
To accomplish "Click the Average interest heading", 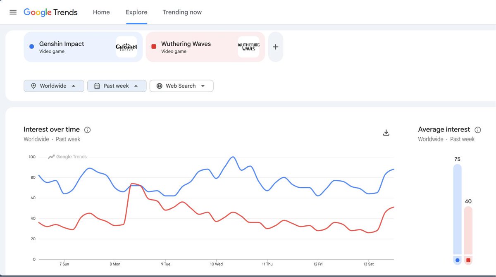I will 444,130.
